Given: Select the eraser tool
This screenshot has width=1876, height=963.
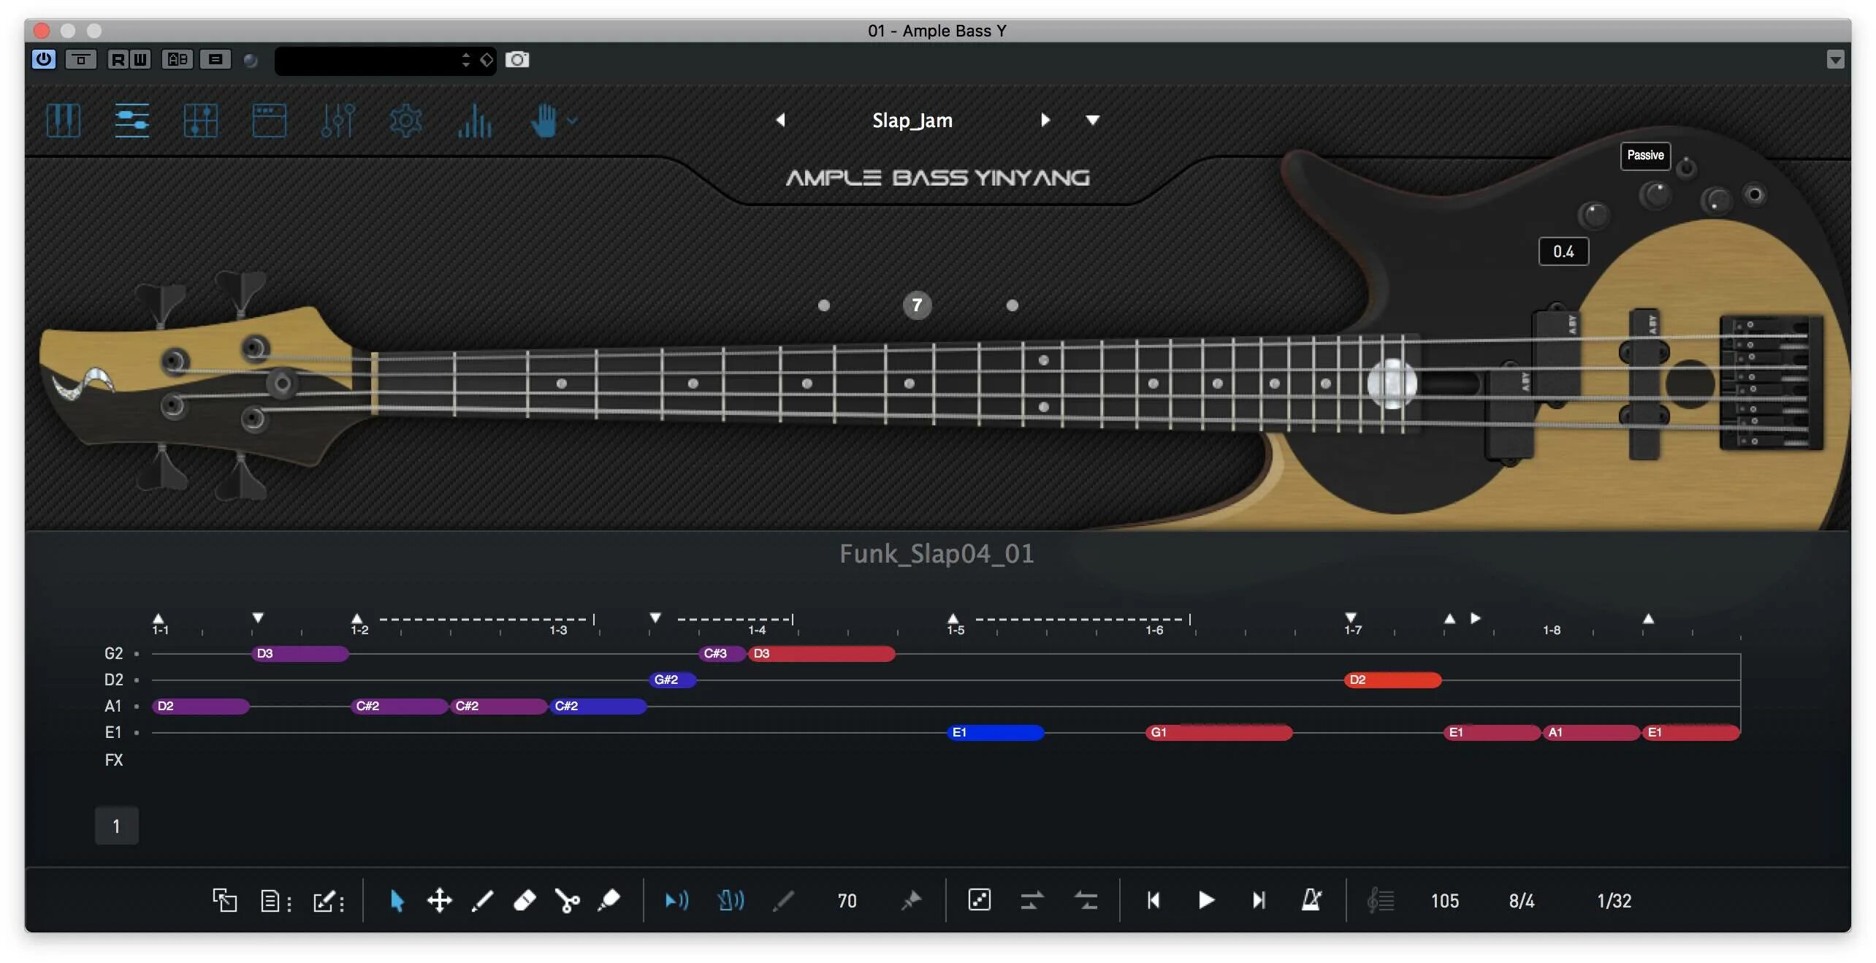Looking at the screenshot, I should [525, 900].
